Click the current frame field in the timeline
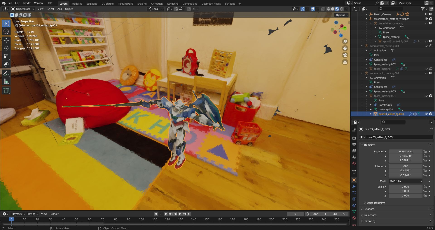Viewport: 435px width, 230px height. (295, 214)
